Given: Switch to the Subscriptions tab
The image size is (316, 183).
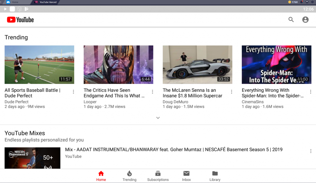Looking at the screenshot, I should (x=158, y=176).
